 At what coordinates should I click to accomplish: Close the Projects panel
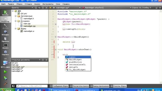click(x=46, y=8)
